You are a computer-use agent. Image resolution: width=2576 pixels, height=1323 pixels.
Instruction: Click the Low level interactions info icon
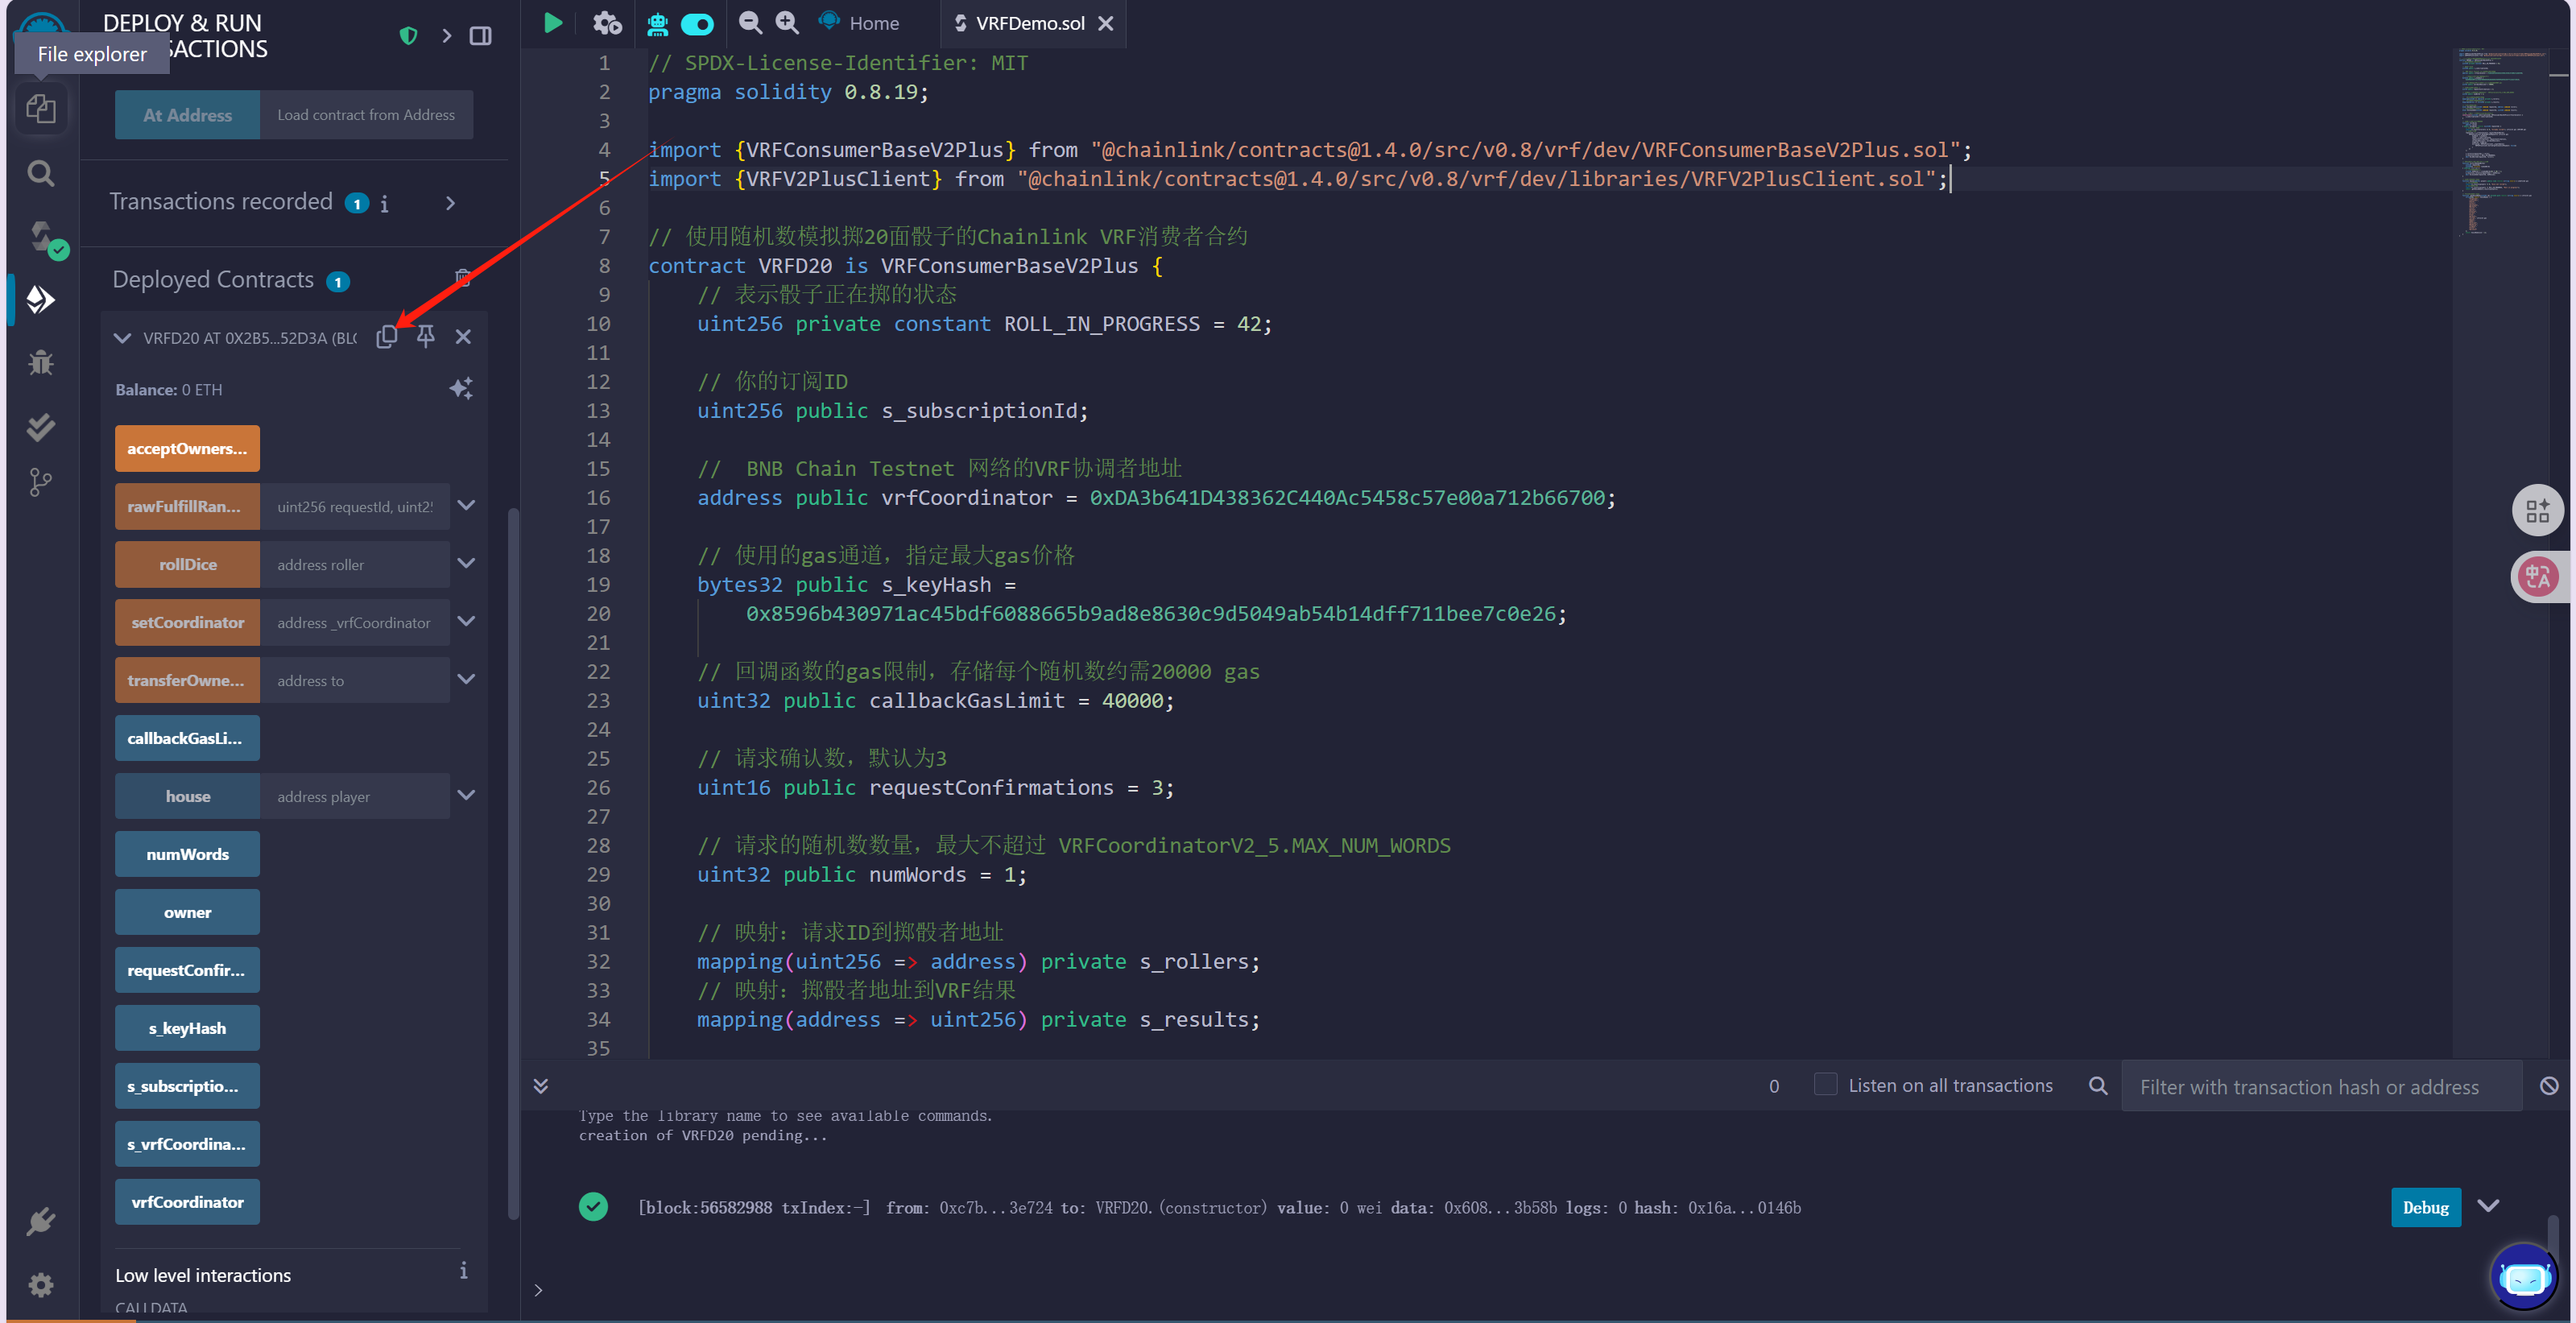coord(463,1270)
